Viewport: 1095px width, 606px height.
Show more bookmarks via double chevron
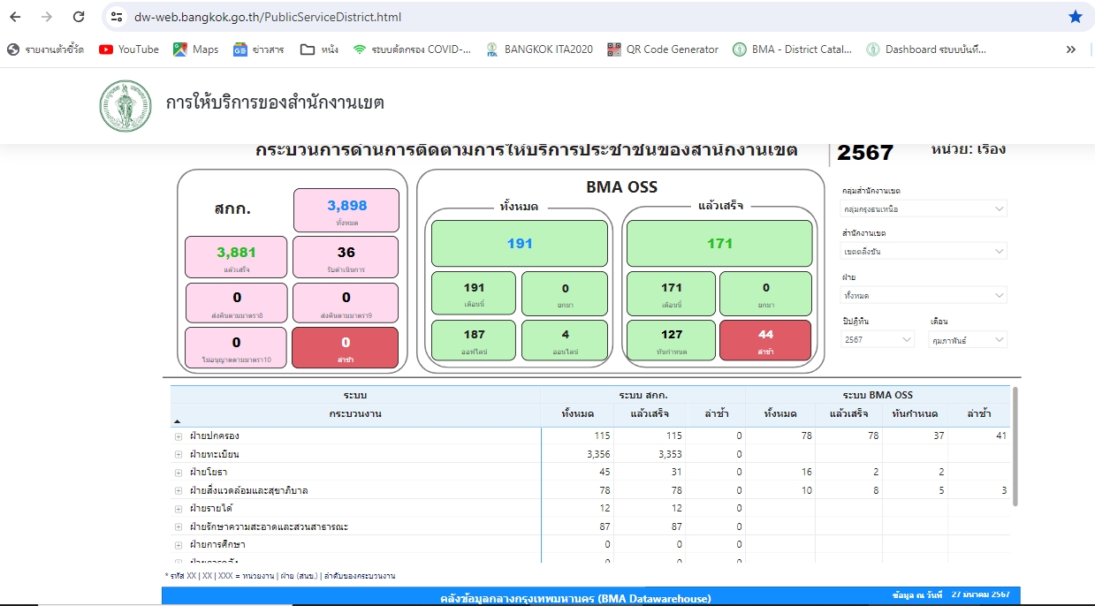(1071, 49)
